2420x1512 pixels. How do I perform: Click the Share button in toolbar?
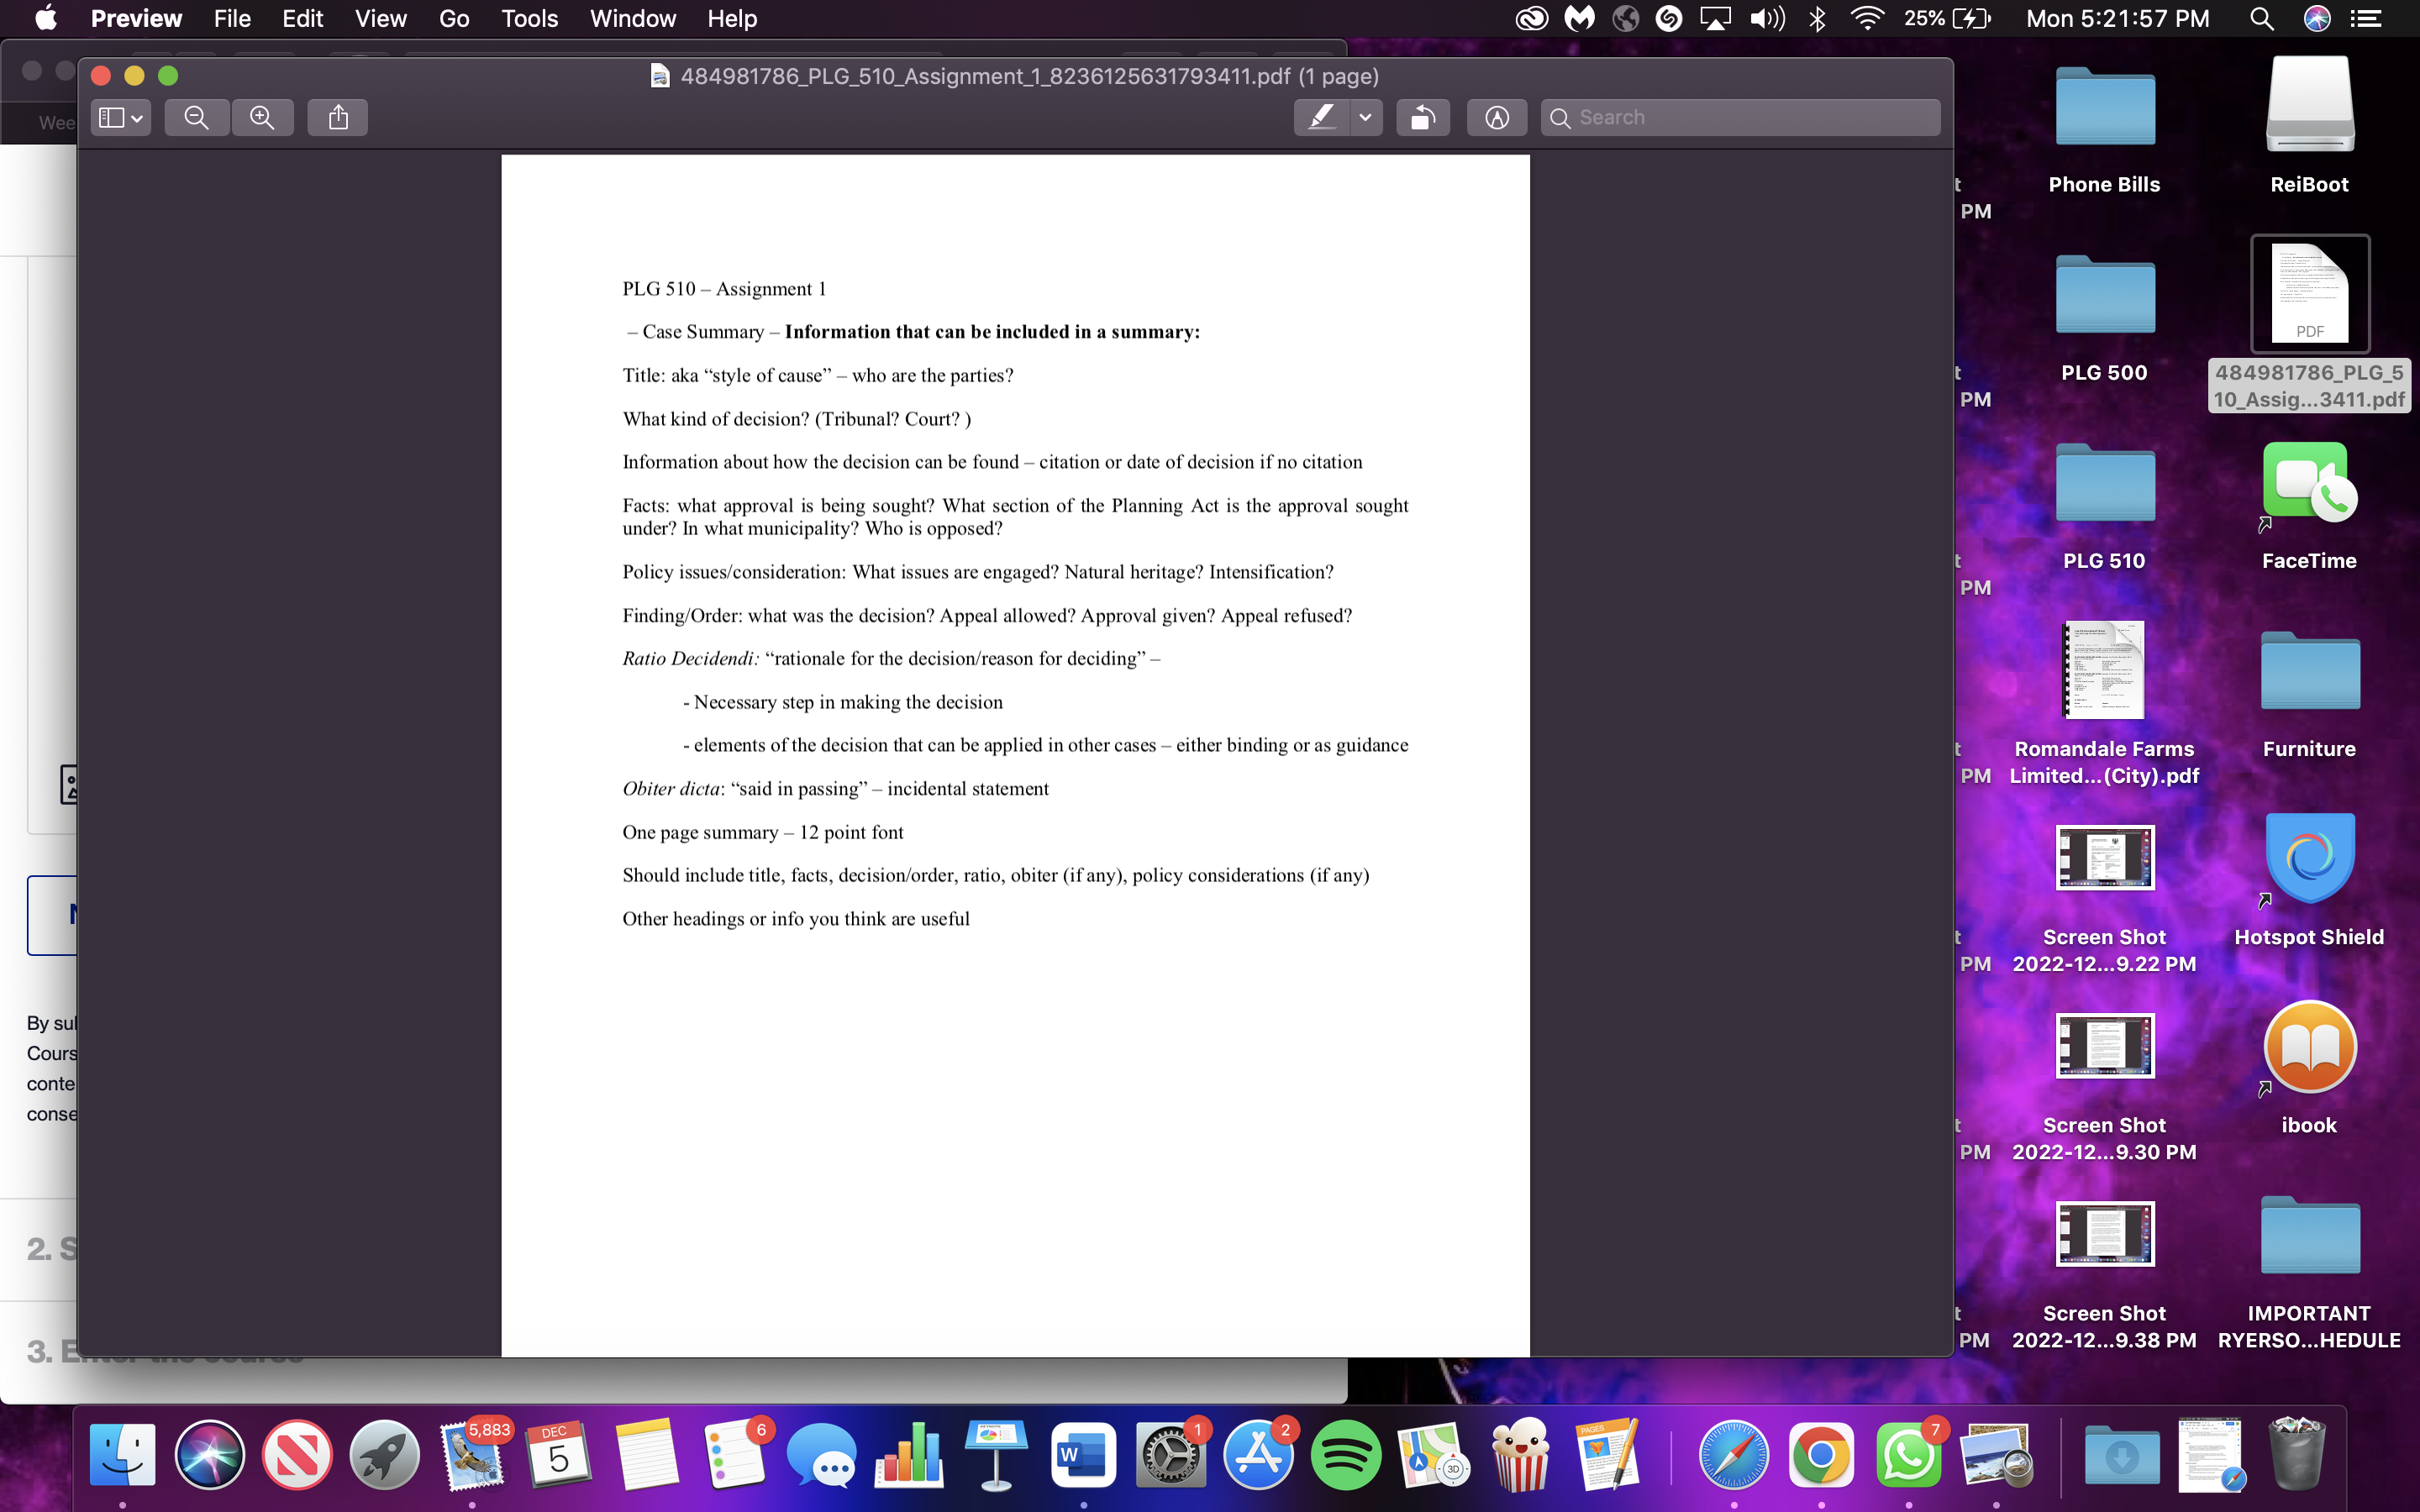point(338,118)
